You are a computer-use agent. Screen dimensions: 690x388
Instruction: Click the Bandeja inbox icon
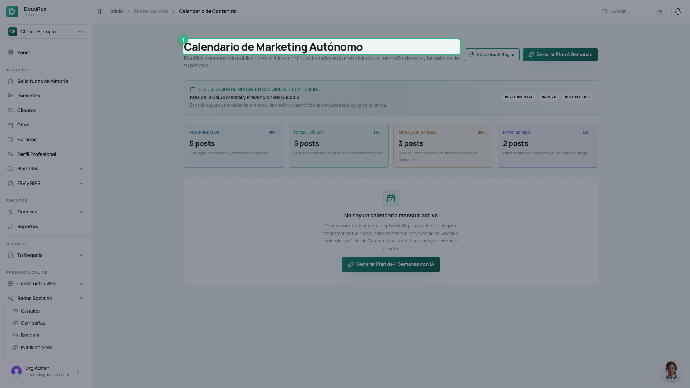15,335
